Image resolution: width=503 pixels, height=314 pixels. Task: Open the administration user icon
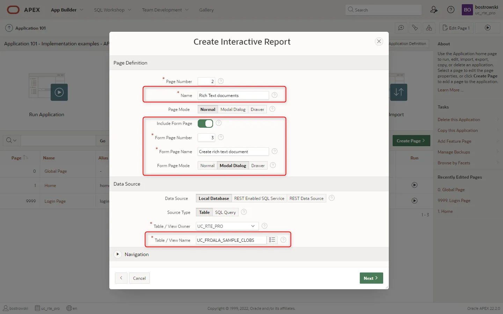(x=434, y=10)
